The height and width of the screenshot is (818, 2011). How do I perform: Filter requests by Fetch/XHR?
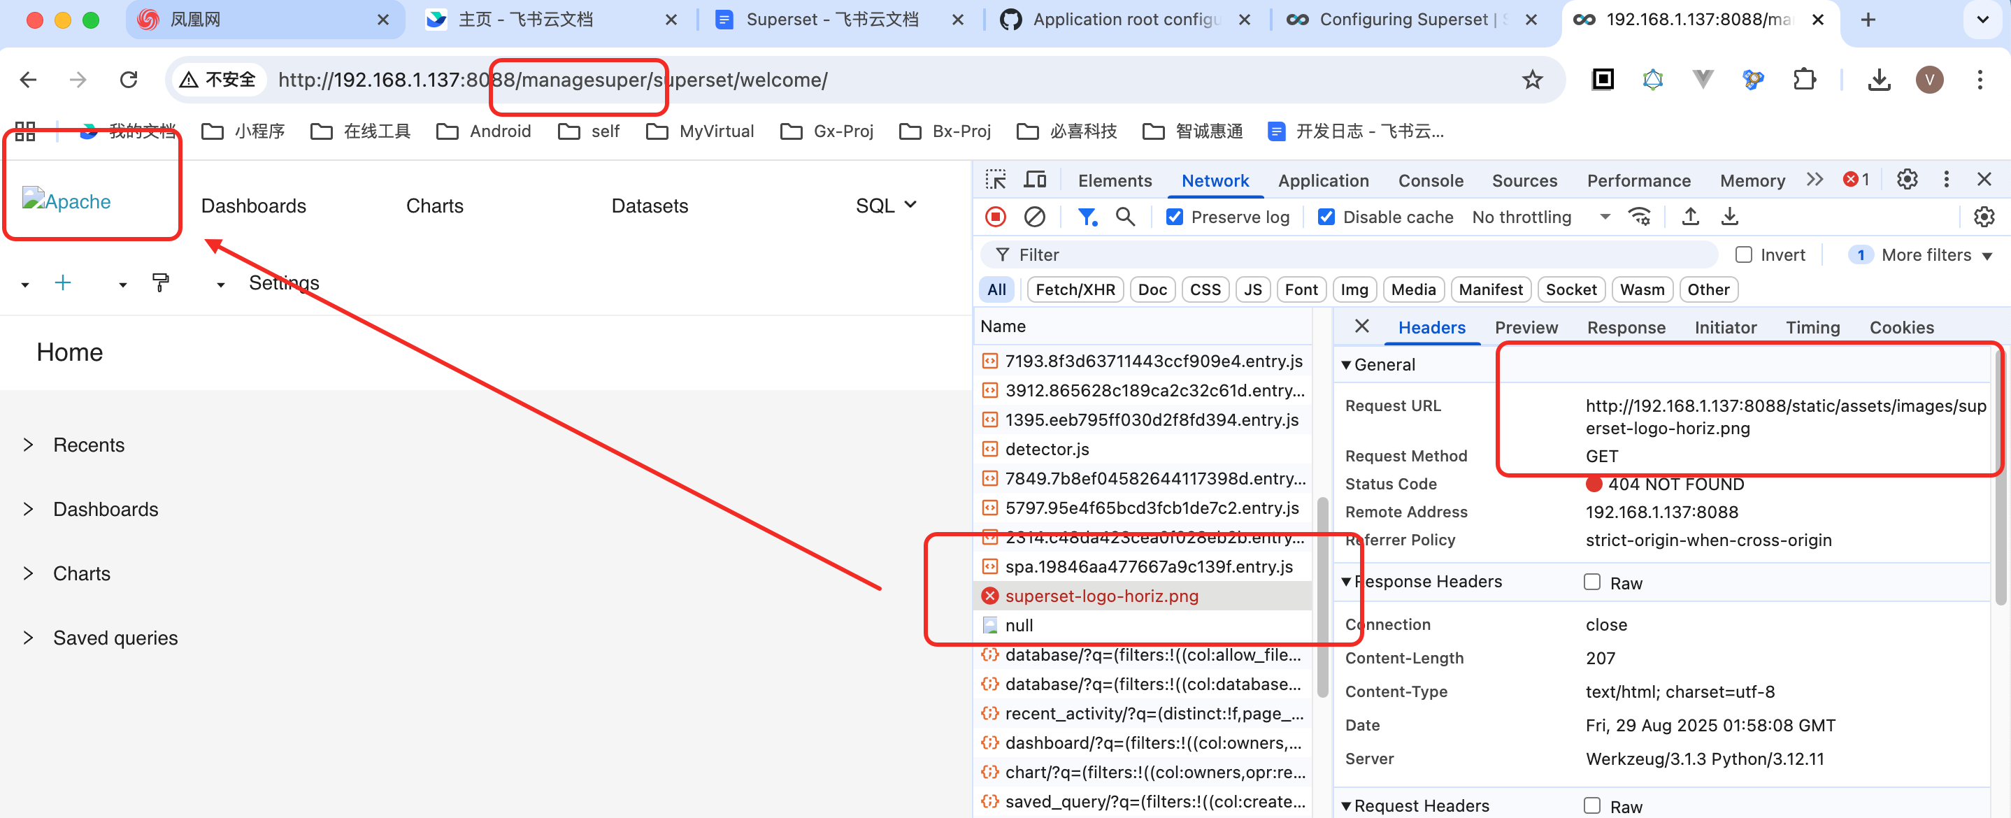[x=1075, y=289]
